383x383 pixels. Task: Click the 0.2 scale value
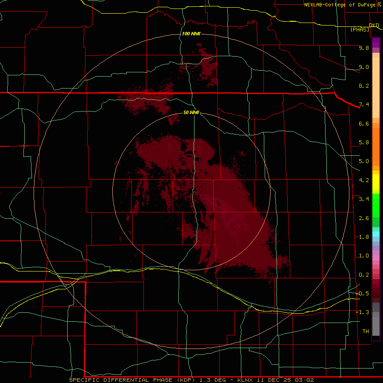364,275
